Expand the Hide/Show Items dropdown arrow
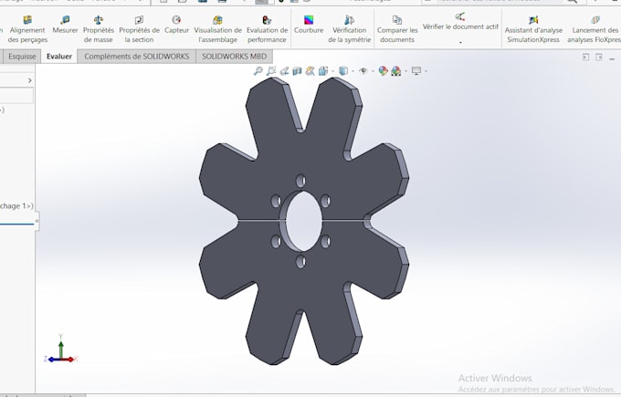The width and height of the screenshot is (621, 397). 373,71
